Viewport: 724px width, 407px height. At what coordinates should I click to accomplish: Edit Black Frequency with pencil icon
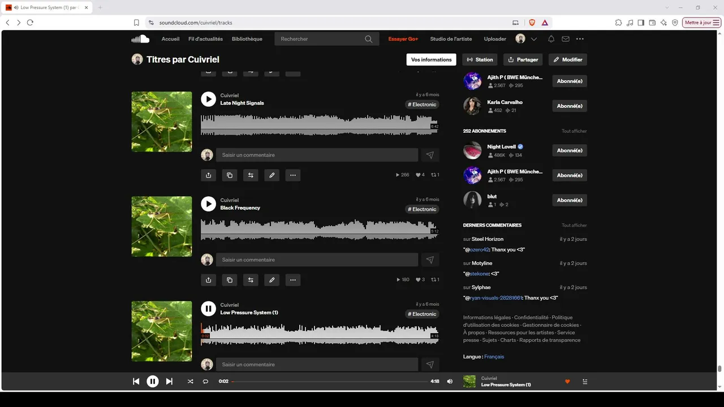coord(272,280)
